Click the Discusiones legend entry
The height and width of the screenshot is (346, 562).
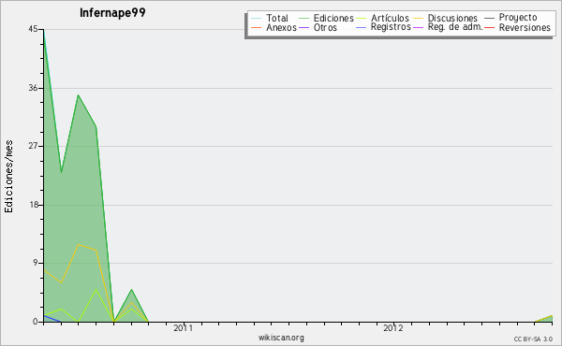446,18
